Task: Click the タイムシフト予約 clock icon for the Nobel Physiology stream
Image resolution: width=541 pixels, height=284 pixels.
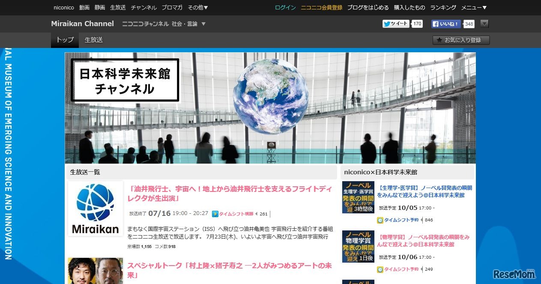Action: (380, 220)
